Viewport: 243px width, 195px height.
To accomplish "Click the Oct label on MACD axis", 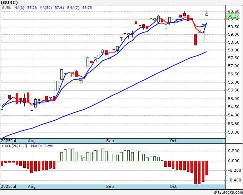I will 173,186.
